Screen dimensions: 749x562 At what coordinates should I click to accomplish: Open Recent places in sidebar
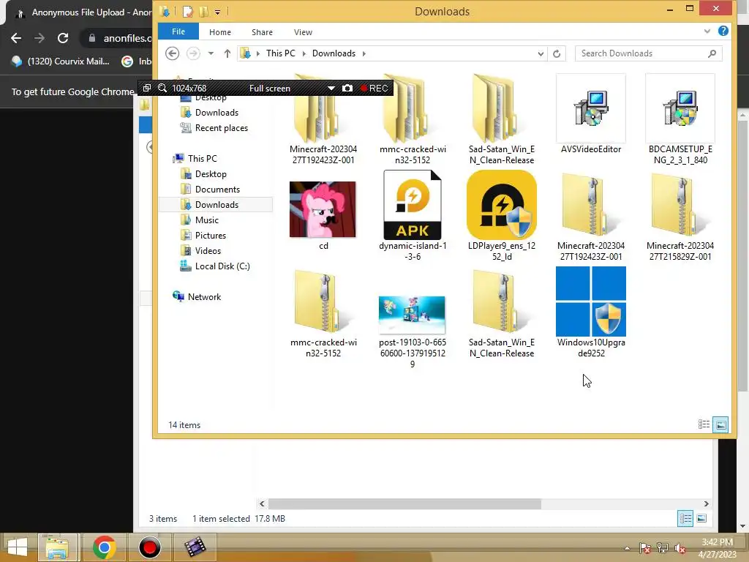pyautogui.click(x=221, y=127)
